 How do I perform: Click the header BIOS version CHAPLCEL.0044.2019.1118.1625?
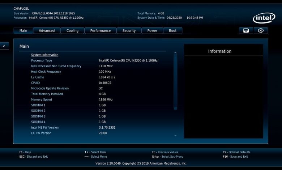pyautogui.click(x=54, y=13)
